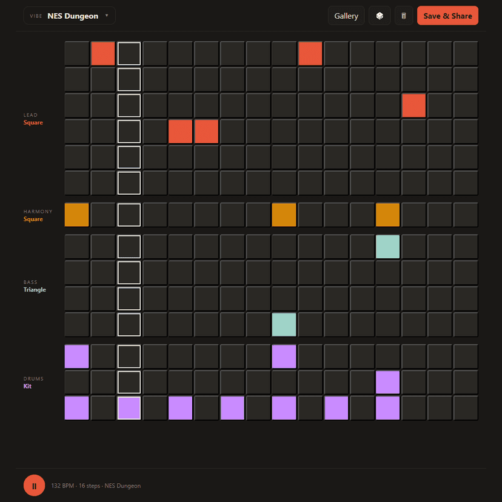This screenshot has width=502, height=502.
Task: Remove the active note in the bottom bass row
Action: [x=284, y=324]
